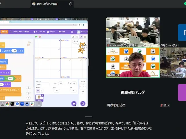Open the Debug item in Scratch menu bar
Image resolution: width=186 pixels, height=139 pixels.
tap(51, 32)
